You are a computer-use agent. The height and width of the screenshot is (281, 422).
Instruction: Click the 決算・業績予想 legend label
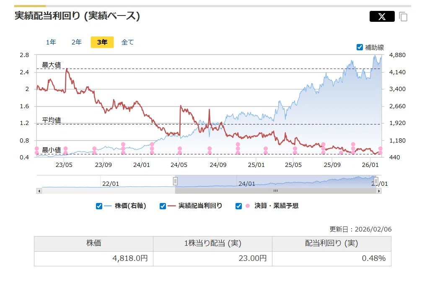pos(277,206)
